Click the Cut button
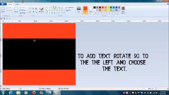 coord(8,7)
